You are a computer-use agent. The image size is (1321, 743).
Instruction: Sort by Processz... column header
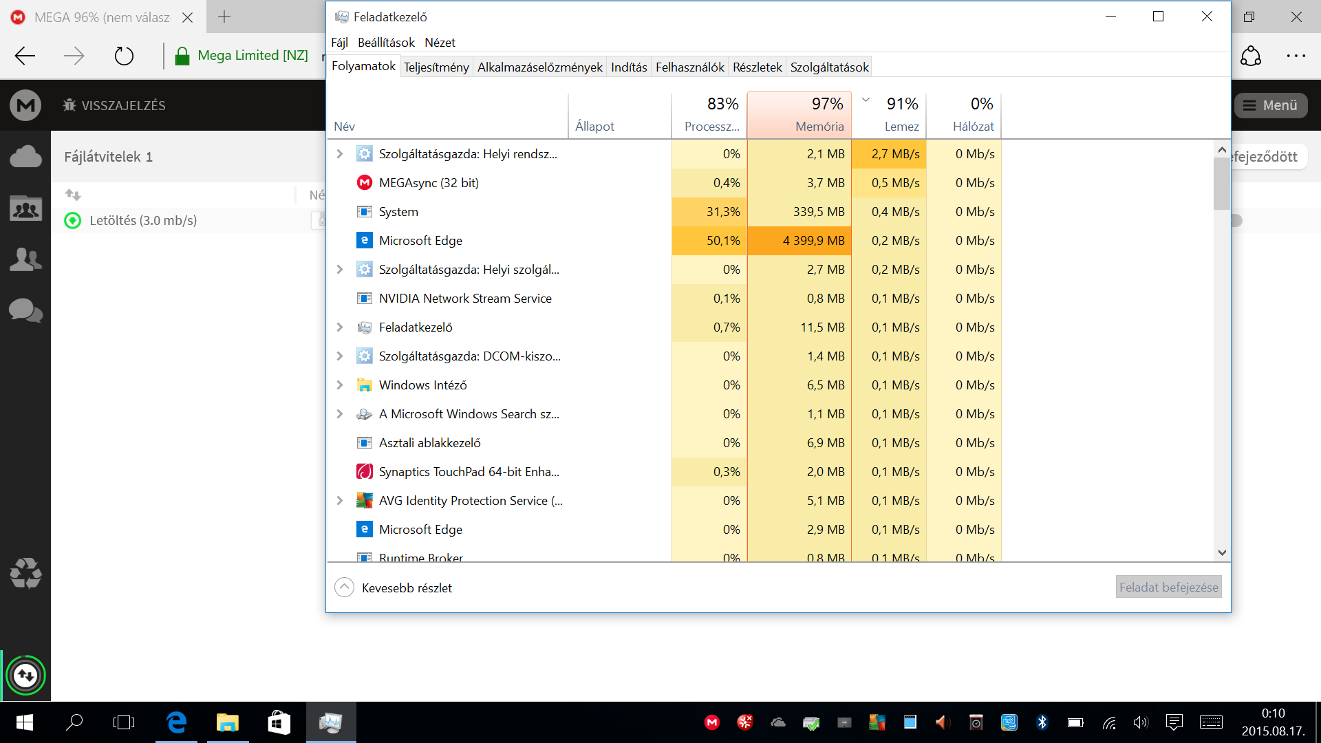(x=709, y=116)
